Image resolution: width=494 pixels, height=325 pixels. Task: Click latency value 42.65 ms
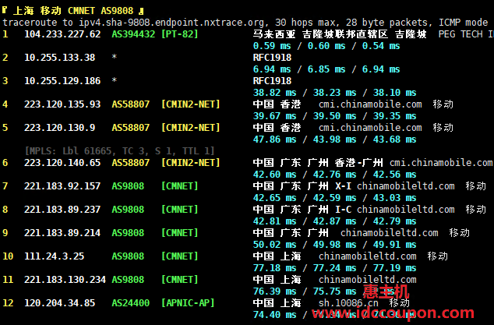click(x=275, y=198)
